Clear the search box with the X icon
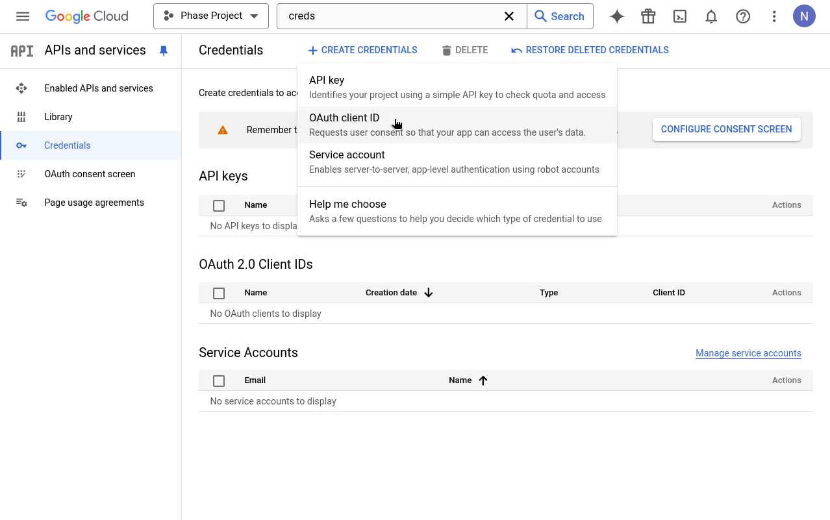The width and height of the screenshot is (830, 520). point(509,16)
